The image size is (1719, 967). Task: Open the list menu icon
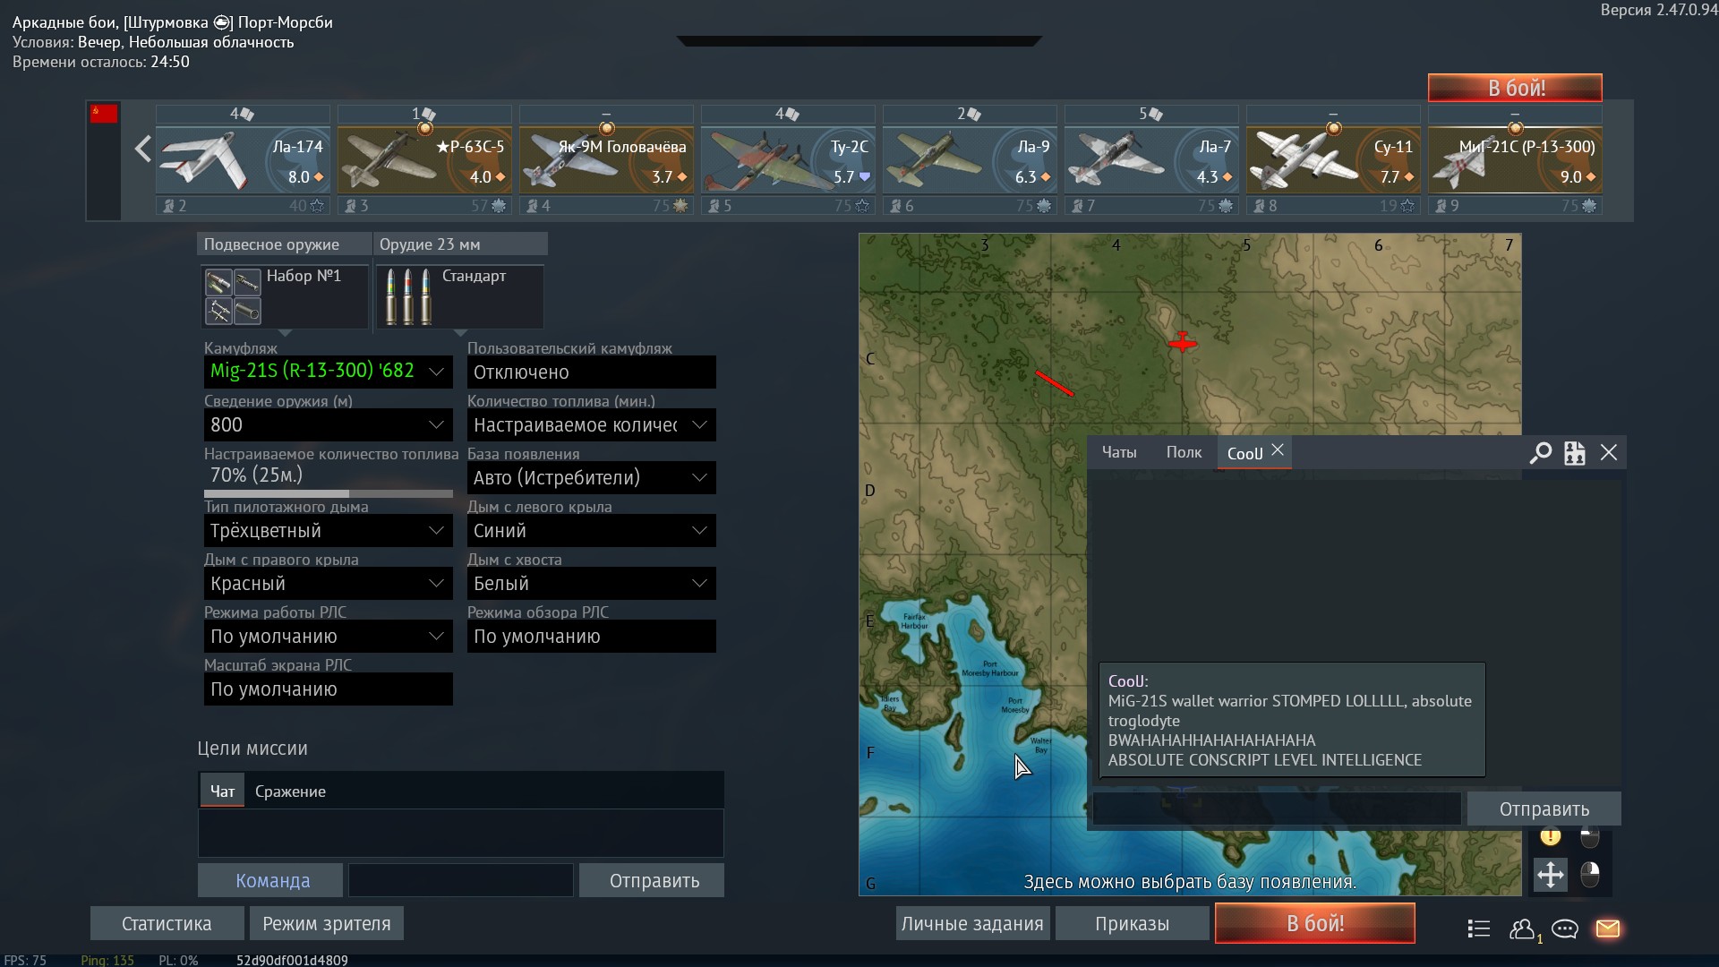pos(1479,928)
